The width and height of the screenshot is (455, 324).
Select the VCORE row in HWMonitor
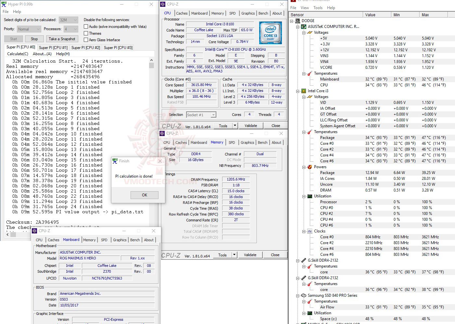(x=372, y=68)
